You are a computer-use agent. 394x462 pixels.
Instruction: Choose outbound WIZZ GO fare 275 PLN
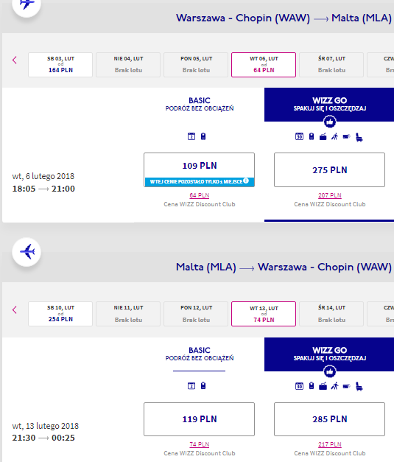tap(329, 169)
